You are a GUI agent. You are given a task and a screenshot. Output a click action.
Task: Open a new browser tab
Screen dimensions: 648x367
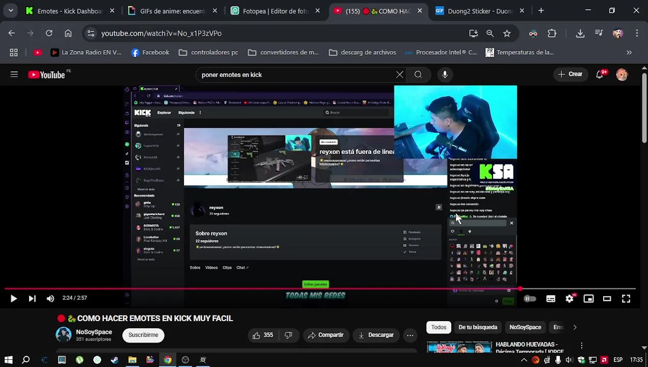(541, 11)
